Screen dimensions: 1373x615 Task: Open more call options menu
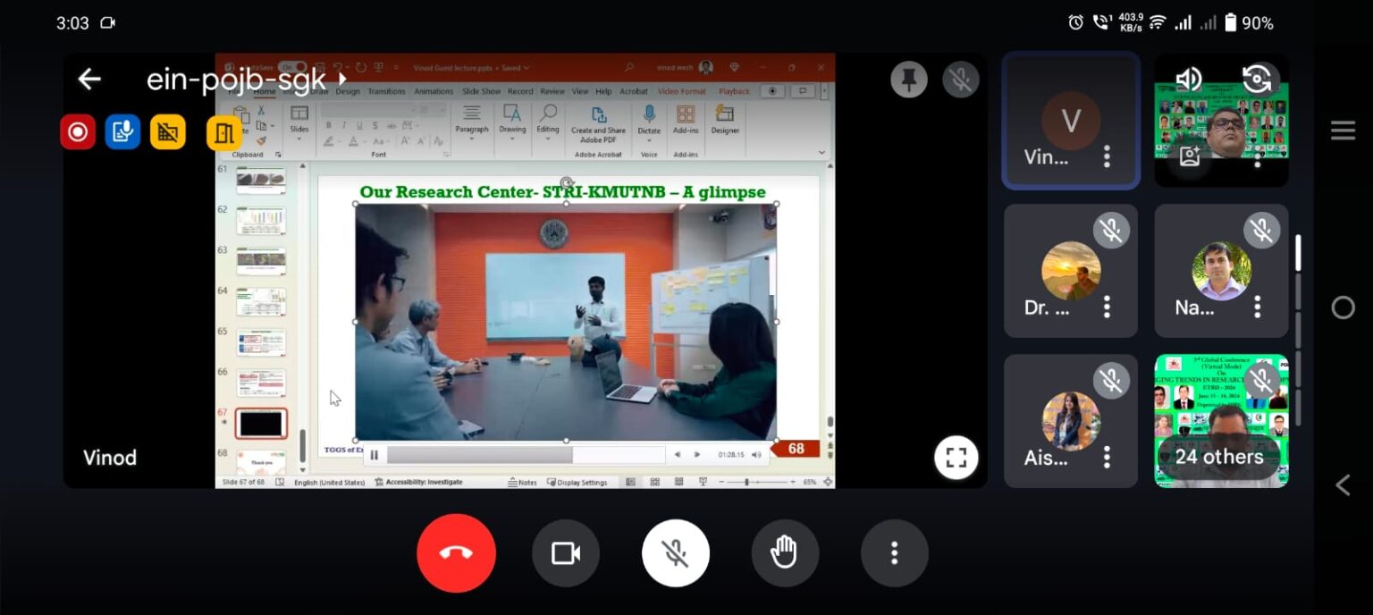point(894,553)
